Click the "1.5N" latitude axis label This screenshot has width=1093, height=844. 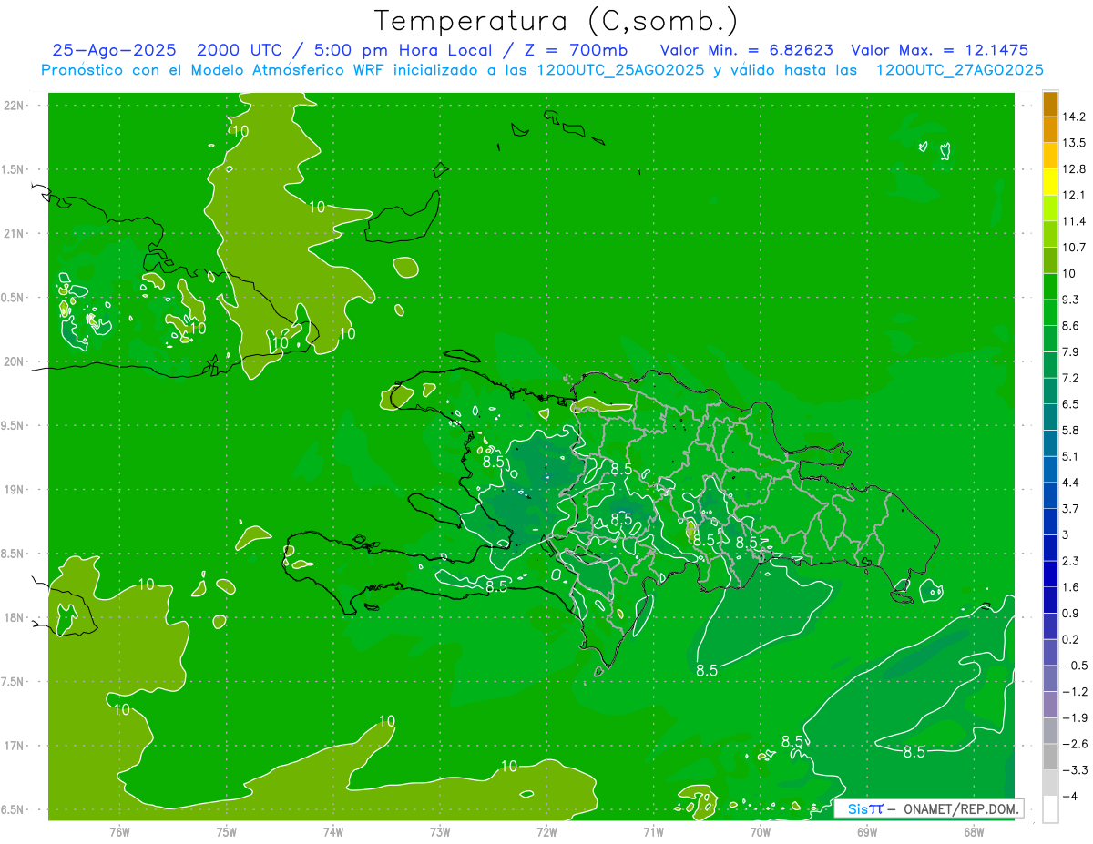pos(15,169)
